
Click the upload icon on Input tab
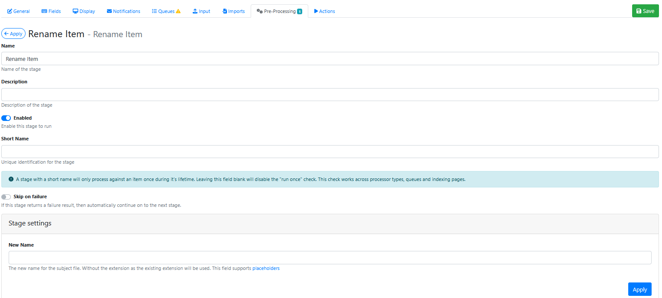[195, 11]
